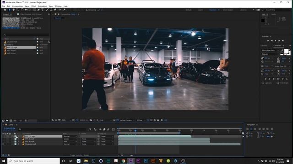
Task: Switch to the Audio panel tab
Action: click(274, 14)
